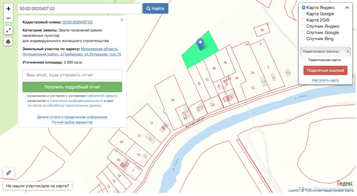Click Получить подробный отчет button
Viewport: 357px width, 196px height.
[x=72, y=87]
